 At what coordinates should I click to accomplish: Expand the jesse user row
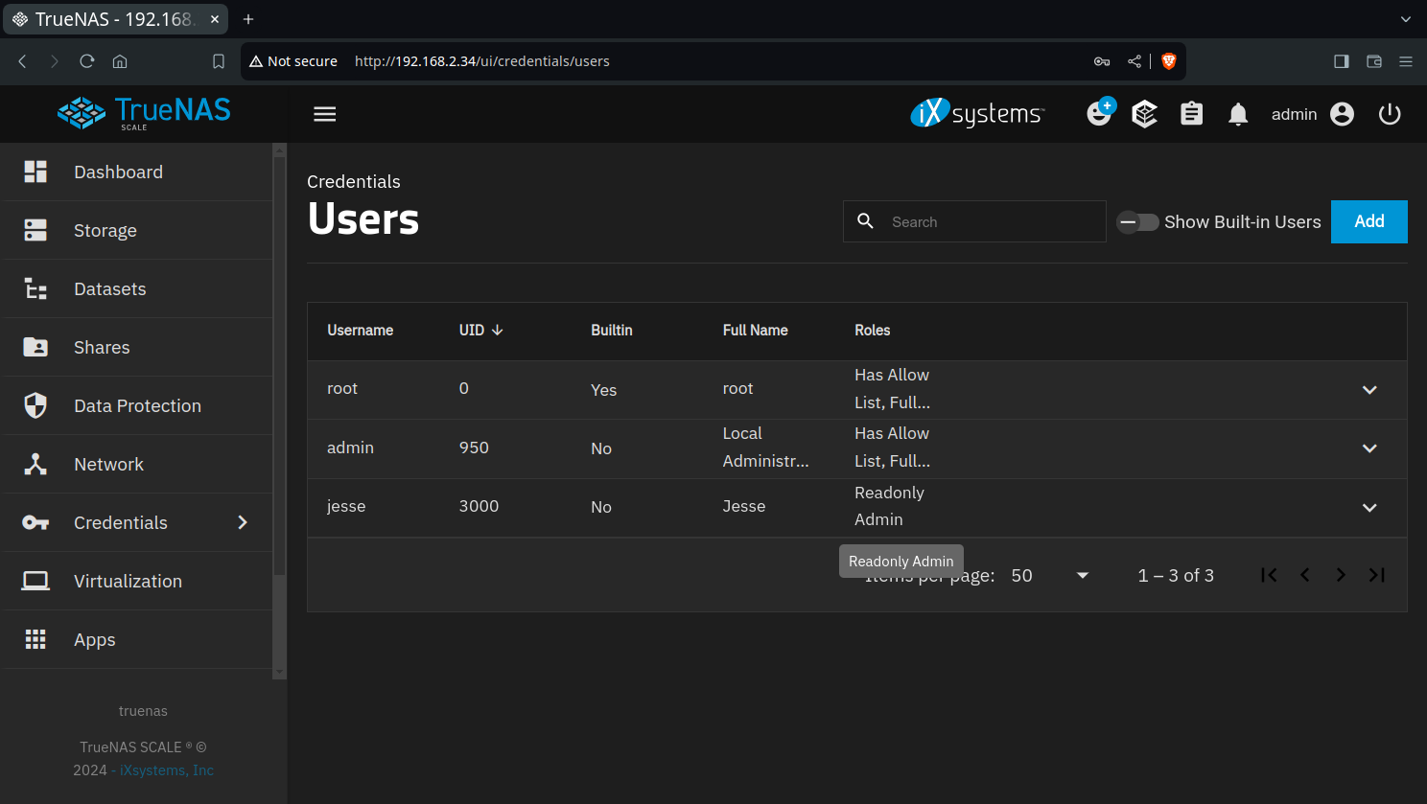pos(1369,508)
